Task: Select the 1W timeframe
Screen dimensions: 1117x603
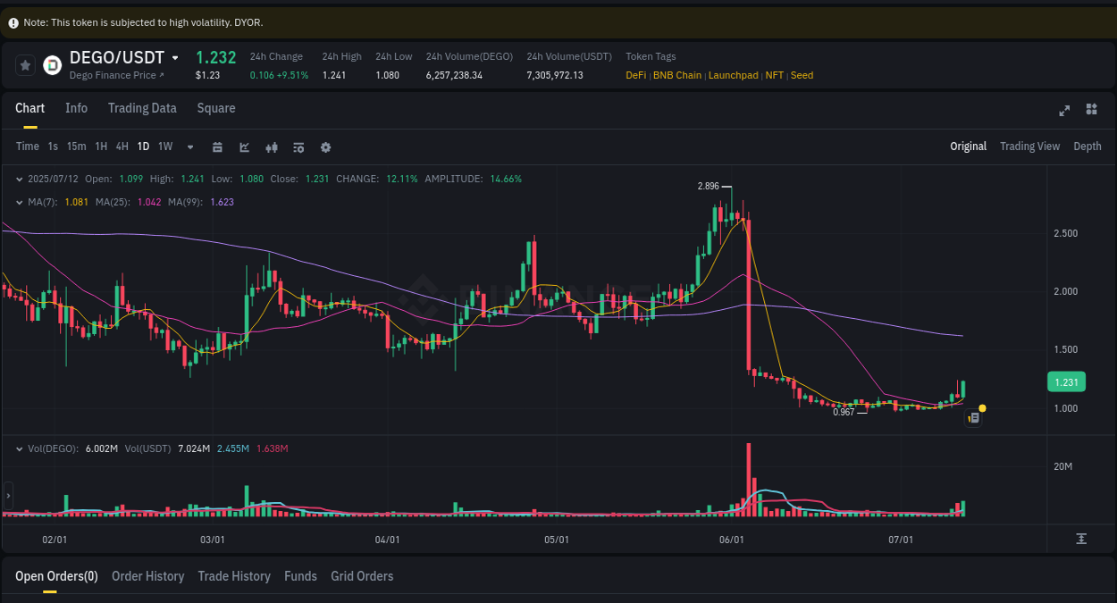Action: coord(164,146)
